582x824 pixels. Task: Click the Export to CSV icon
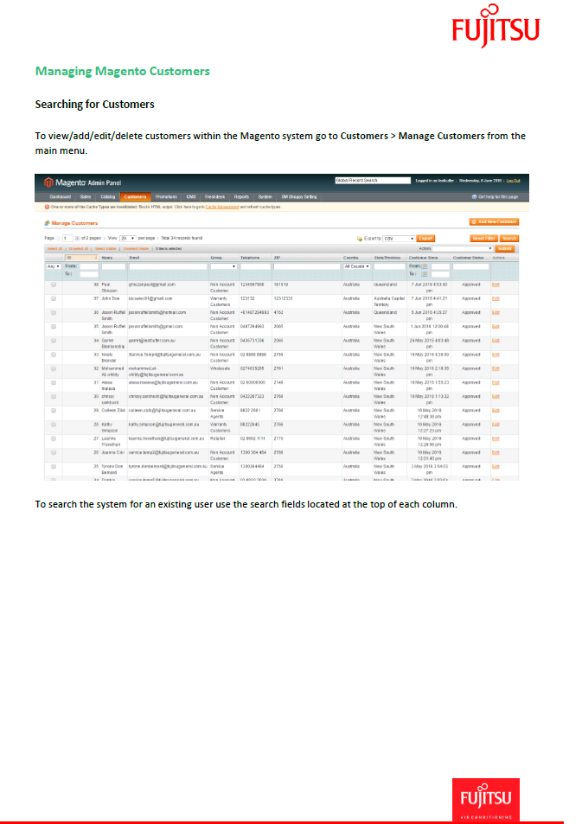(360, 239)
